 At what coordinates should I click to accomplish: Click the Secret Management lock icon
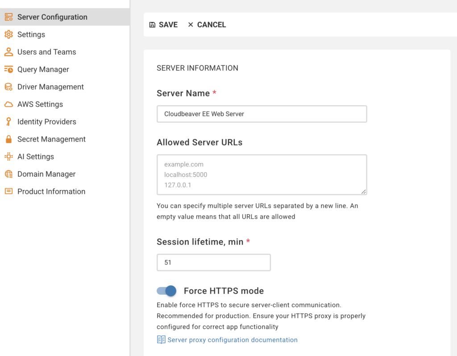click(x=8, y=139)
